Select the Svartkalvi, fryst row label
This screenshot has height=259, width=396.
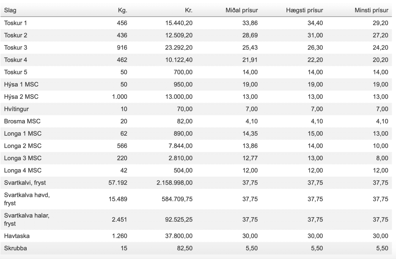25,183
